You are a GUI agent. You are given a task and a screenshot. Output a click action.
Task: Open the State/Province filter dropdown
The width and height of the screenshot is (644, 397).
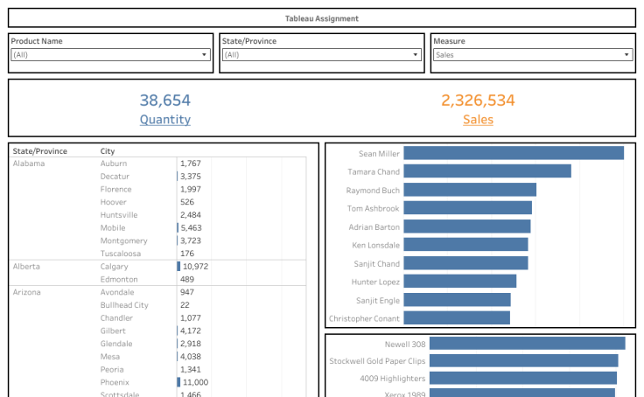tap(321, 55)
